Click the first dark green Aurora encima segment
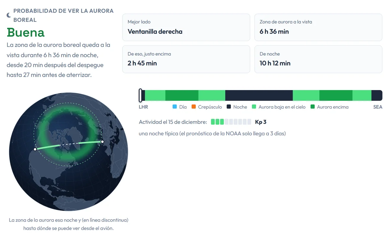The image size is (389, 239). pyautogui.click(x=182, y=96)
